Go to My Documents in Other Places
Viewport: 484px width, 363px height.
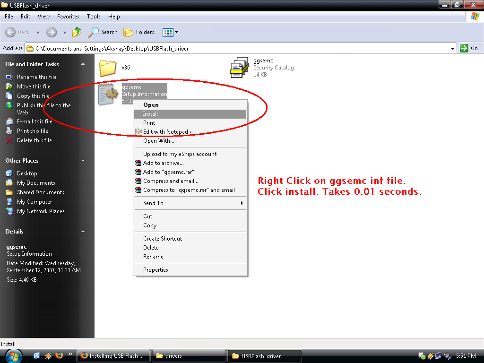(36, 183)
